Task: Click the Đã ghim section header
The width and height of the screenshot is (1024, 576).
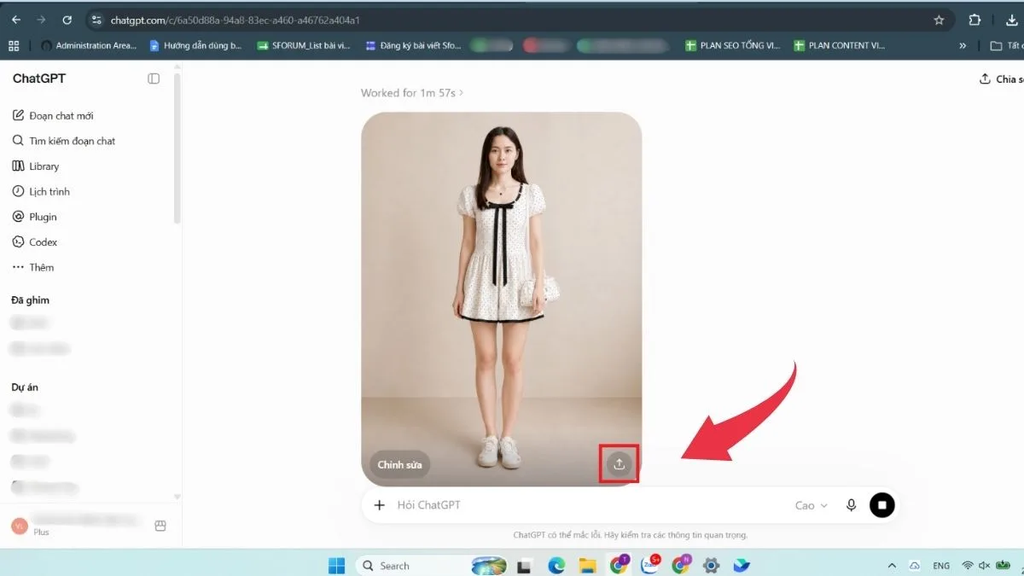Action: pyautogui.click(x=31, y=300)
